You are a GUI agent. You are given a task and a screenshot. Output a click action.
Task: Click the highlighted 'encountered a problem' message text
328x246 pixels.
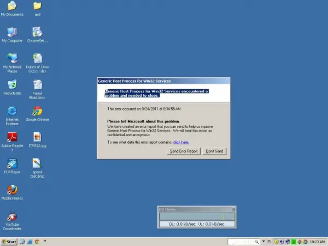pyautogui.click(x=156, y=93)
